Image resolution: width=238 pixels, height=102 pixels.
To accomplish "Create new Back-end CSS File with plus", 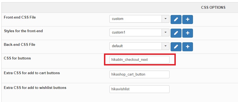I will pos(188,47).
